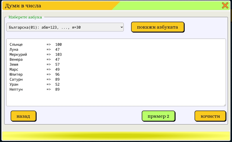
Task: Click the value 100 next to Слънце
Action: [58, 45]
